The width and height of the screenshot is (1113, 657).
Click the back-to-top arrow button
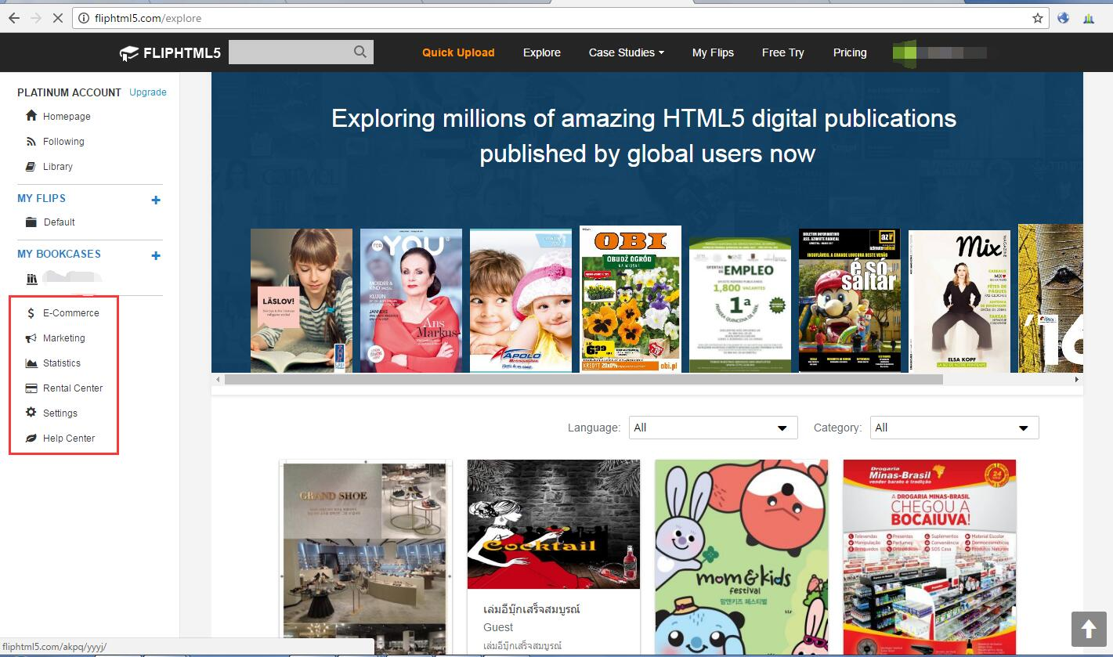(x=1089, y=629)
